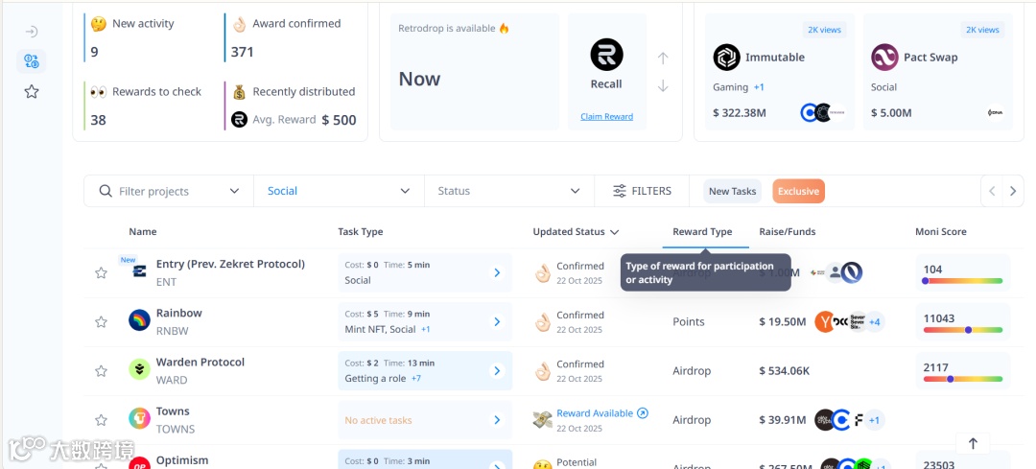Favorite the Entry project with its star

coord(101,272)
